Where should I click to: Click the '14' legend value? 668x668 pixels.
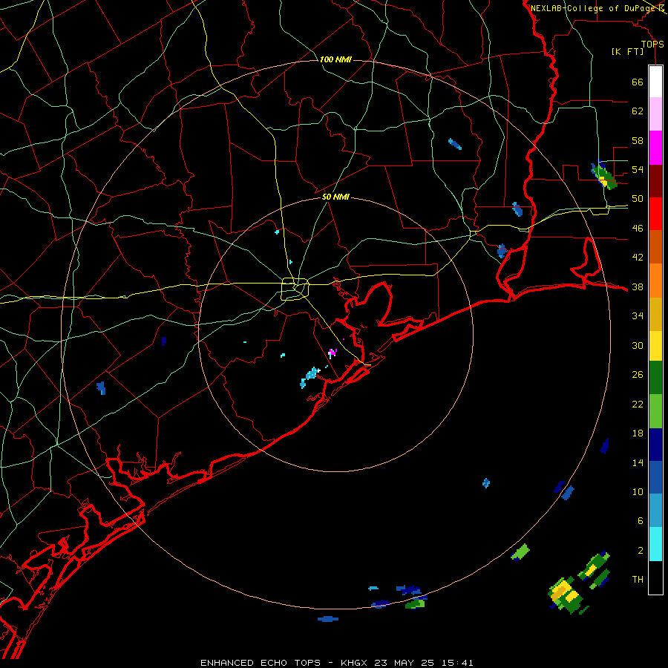pyautogui.click(x=638, y=462)
